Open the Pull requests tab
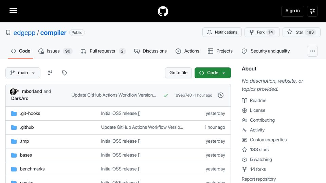The image size is (326, 183). point(103,51)
